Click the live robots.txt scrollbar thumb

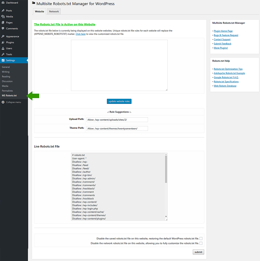(x=166, y=169)
